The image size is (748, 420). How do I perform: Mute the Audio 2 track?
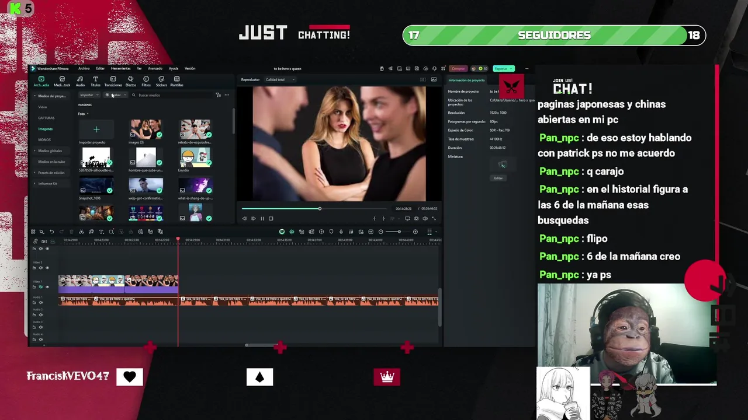coord(40,315)
